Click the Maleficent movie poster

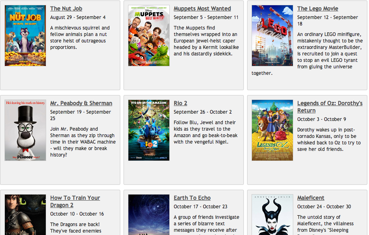pos(272,214)
